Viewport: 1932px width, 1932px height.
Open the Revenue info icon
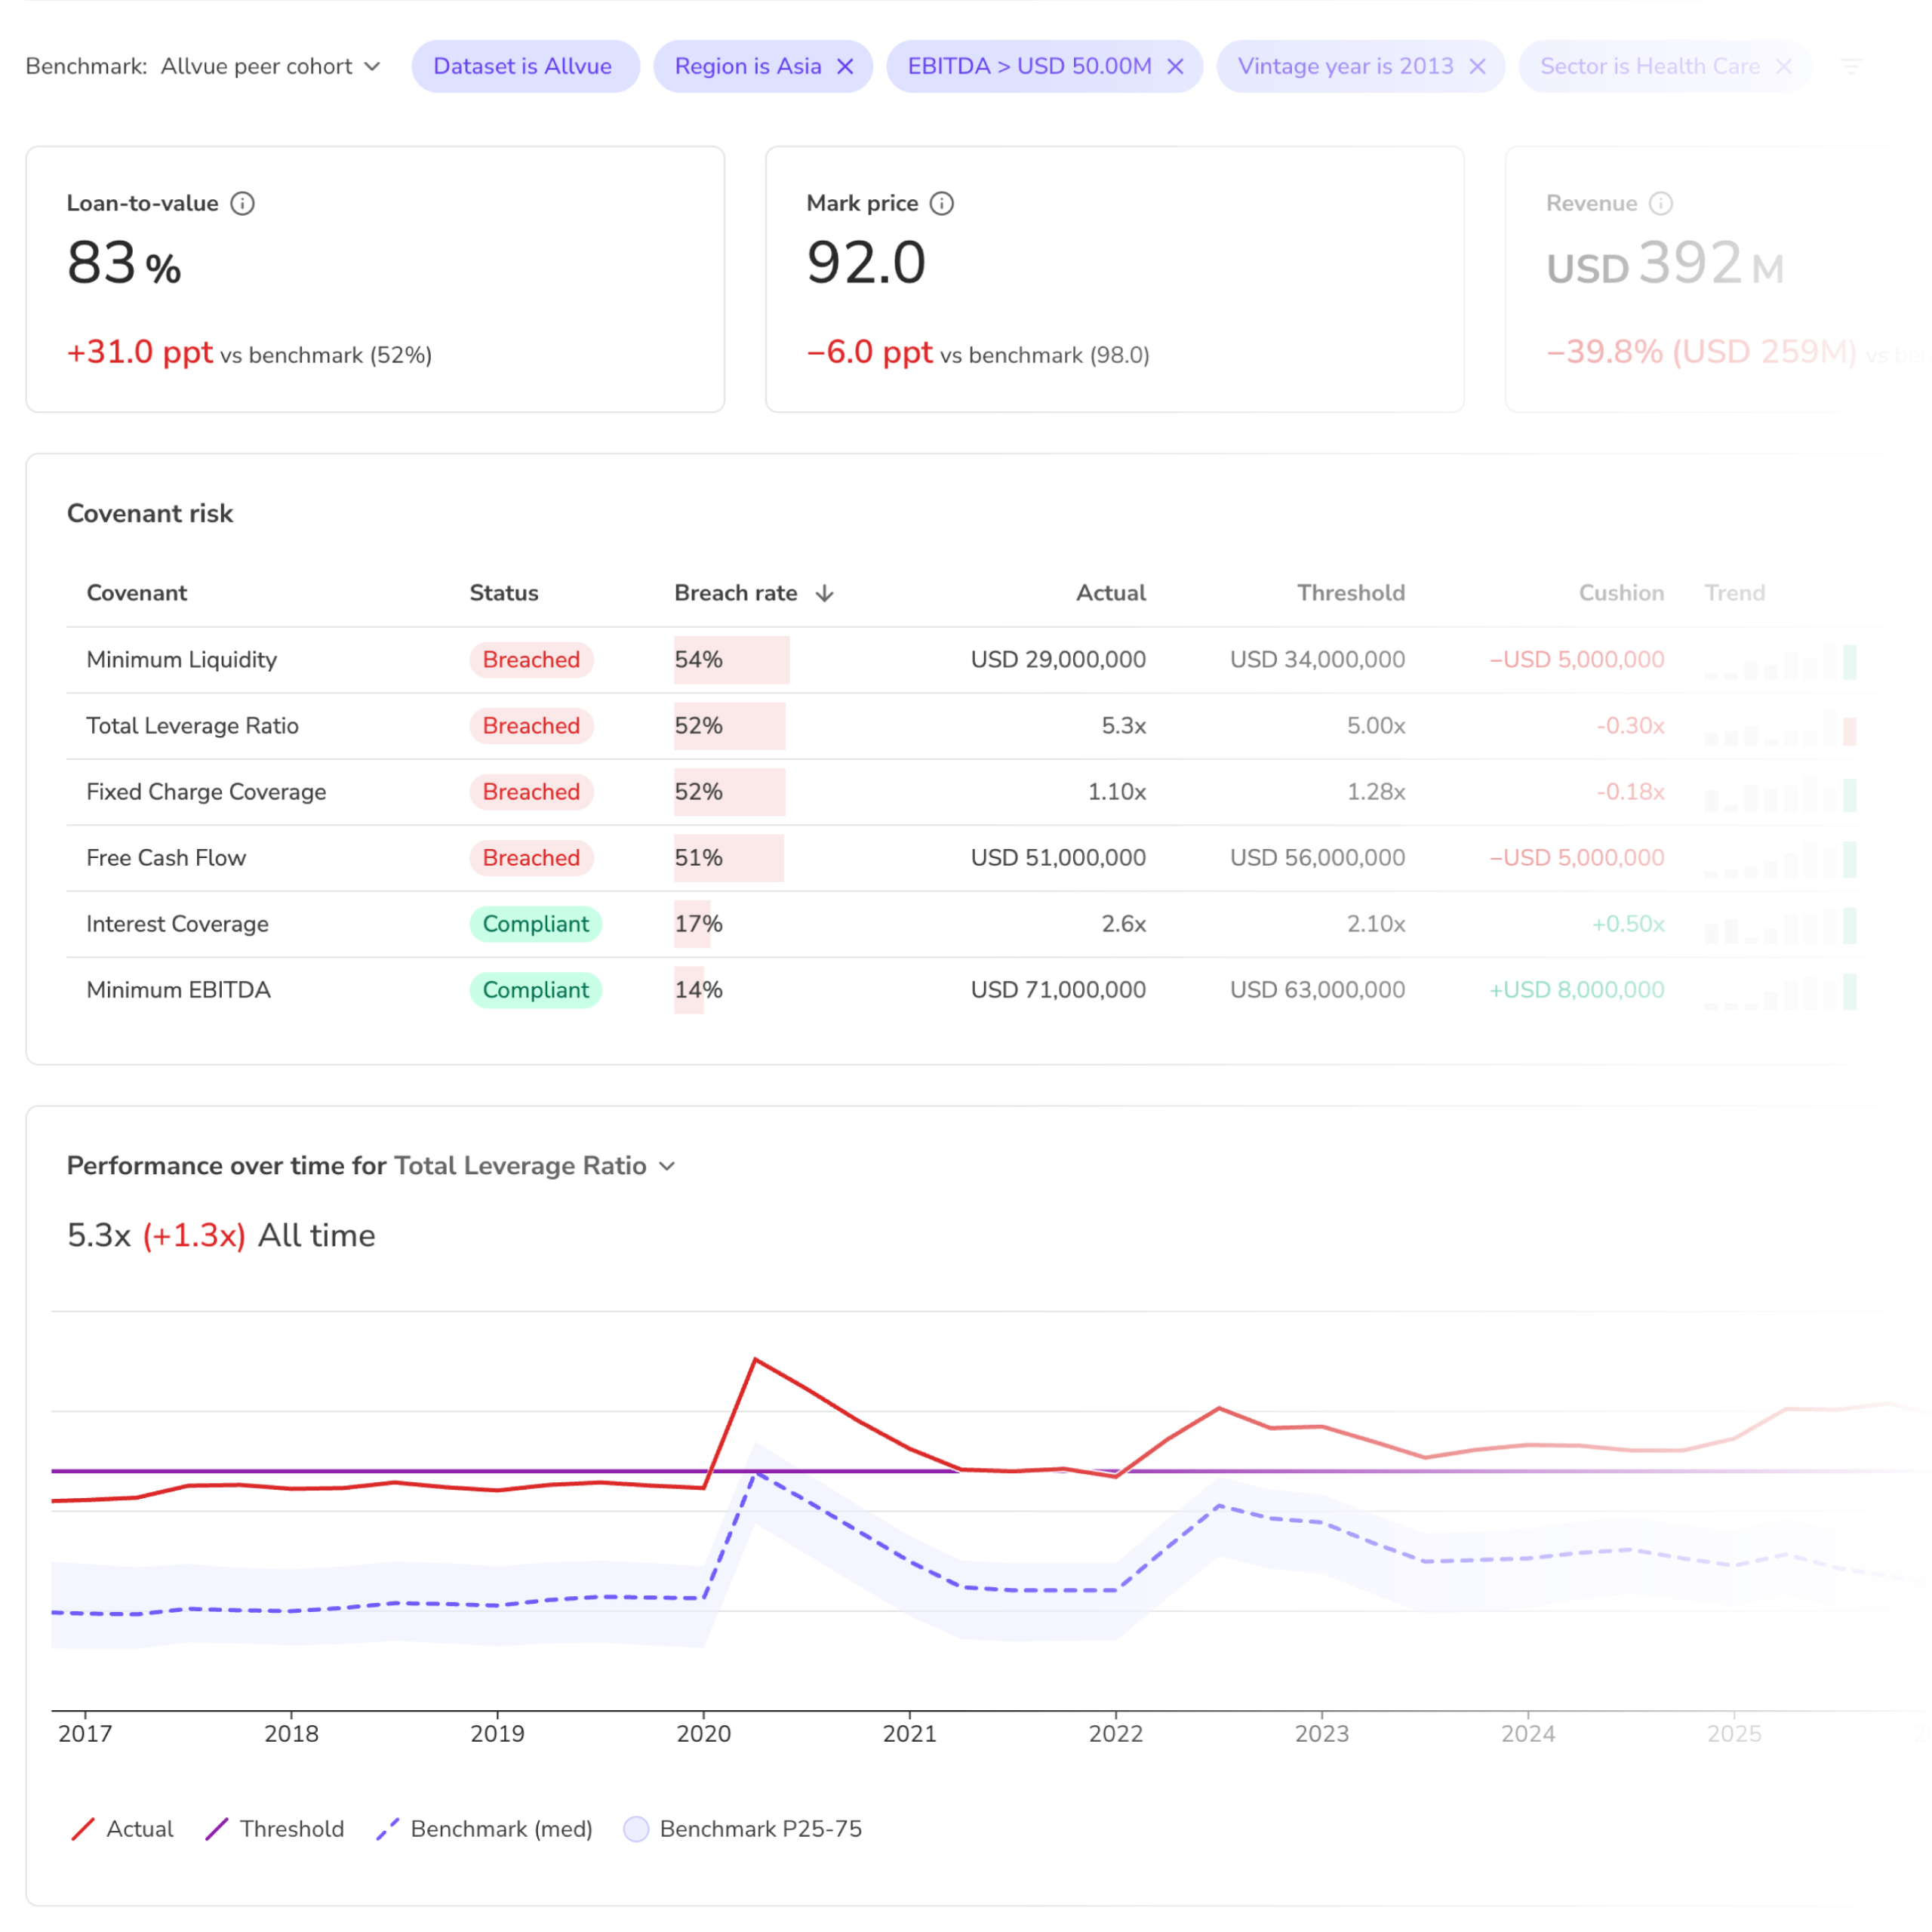pyautogui.click(x=1660, y=203)
